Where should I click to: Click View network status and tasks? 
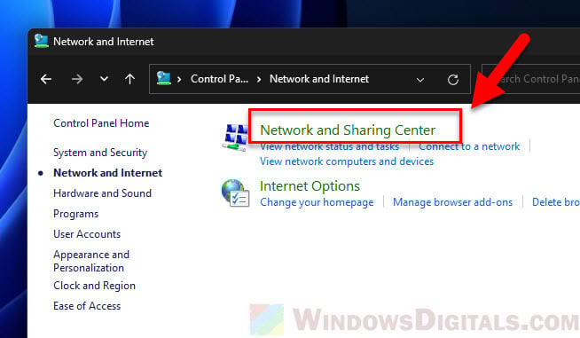point(330,146)
